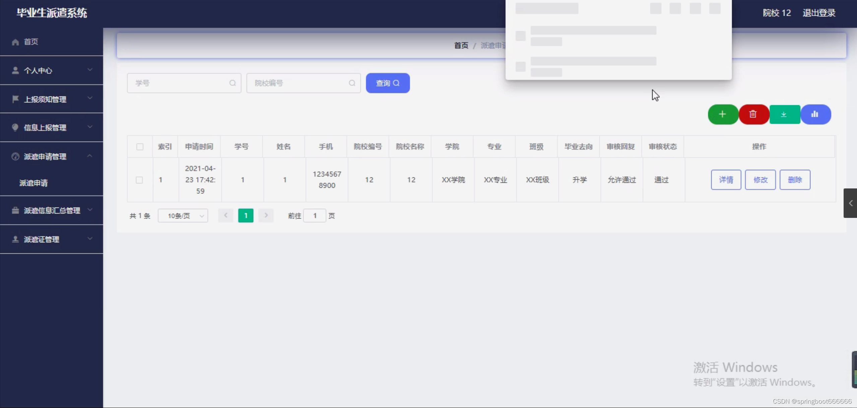Toggle the select-all header checkbox
The height and width of the screenshot is (408, 857).
point(140,147)
